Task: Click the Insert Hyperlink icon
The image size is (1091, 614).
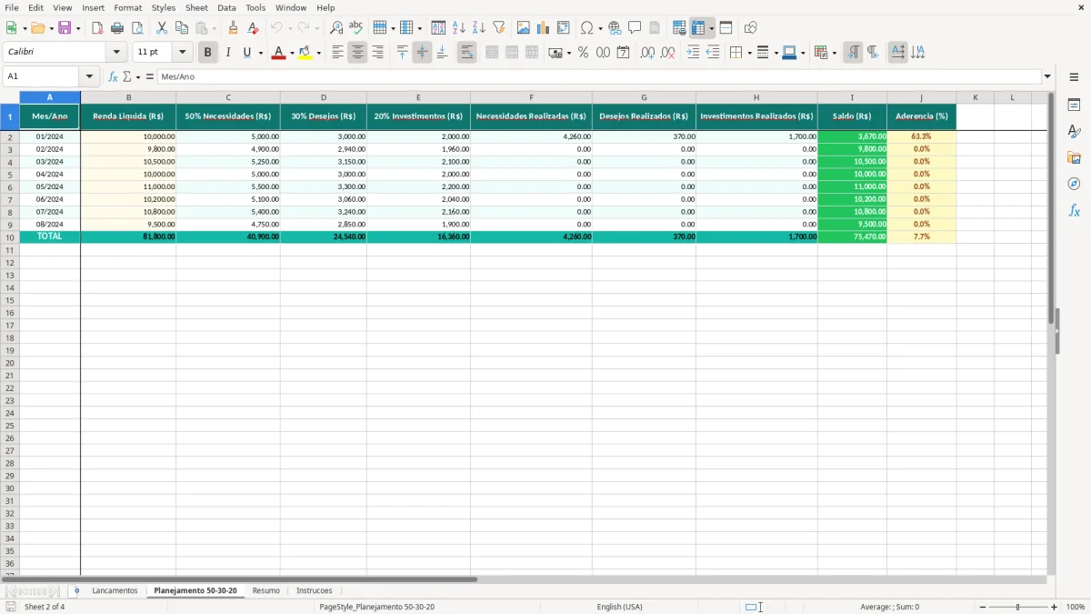Action: point(615,28)
